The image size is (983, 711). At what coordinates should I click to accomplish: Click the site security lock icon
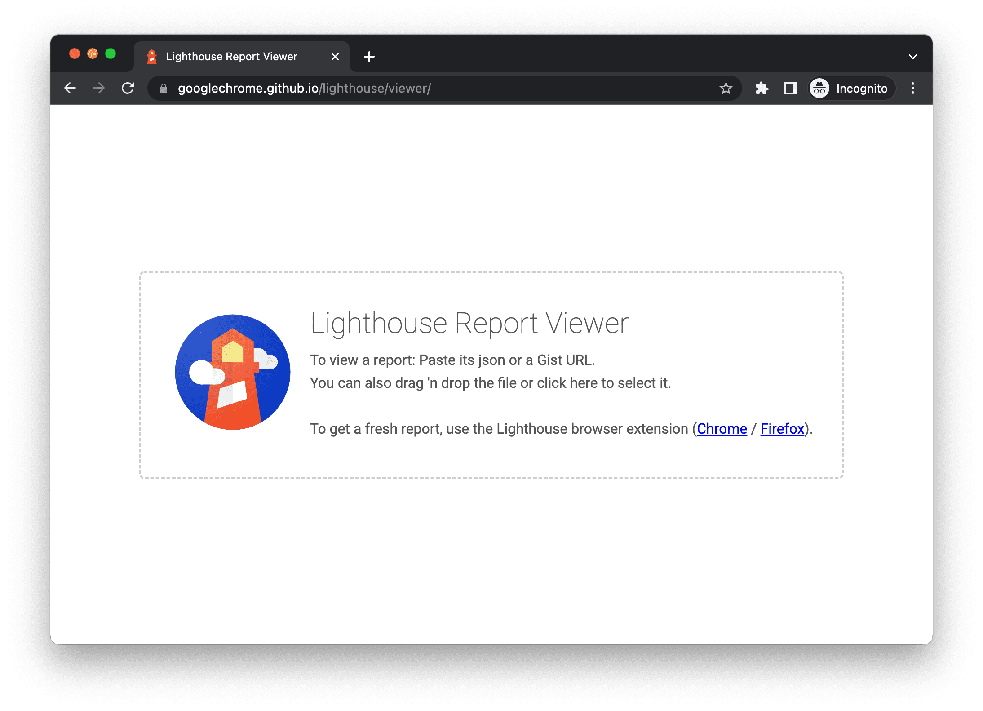[164, 88]
